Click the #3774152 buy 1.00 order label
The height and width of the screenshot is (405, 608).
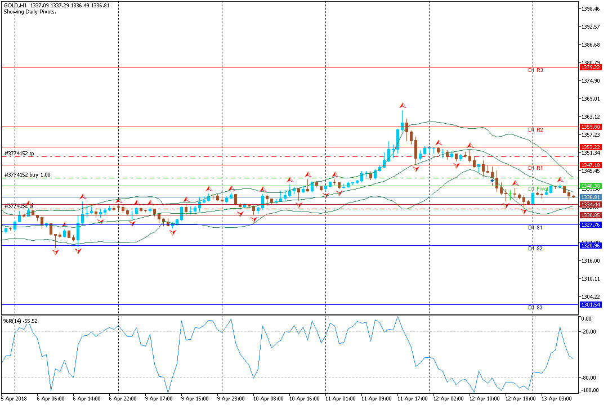point(28,175)
